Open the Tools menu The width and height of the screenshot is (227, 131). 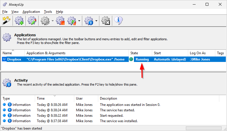pos(48,12)
